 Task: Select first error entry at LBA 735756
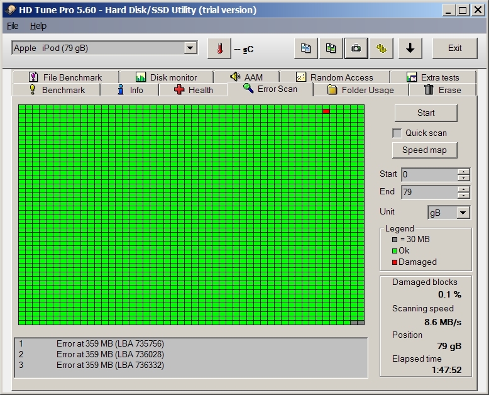click(x=110, y=344)
